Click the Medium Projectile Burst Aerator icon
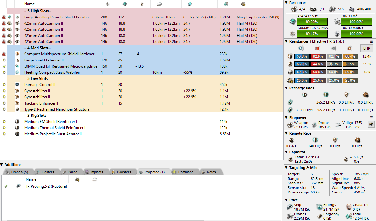 (17, 134)
